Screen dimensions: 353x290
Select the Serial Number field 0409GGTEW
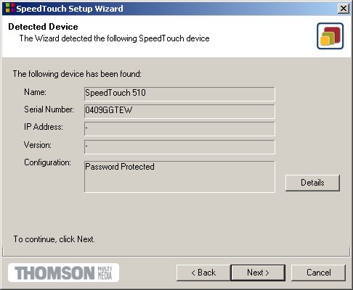click(x=179, y=111)
